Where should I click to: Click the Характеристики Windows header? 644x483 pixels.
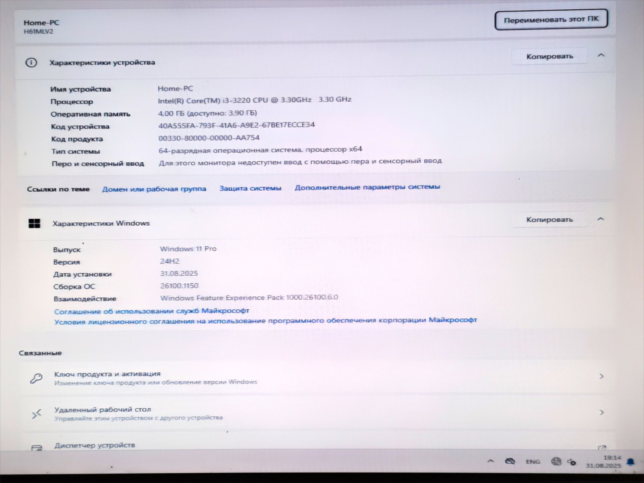pyautogui.click(x=101, y=223)
